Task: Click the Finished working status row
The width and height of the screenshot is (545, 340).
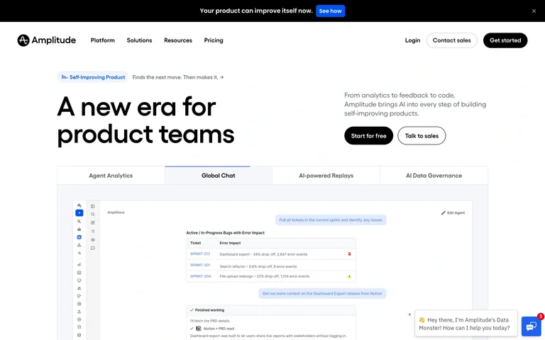Action: [x=271, y=310]
